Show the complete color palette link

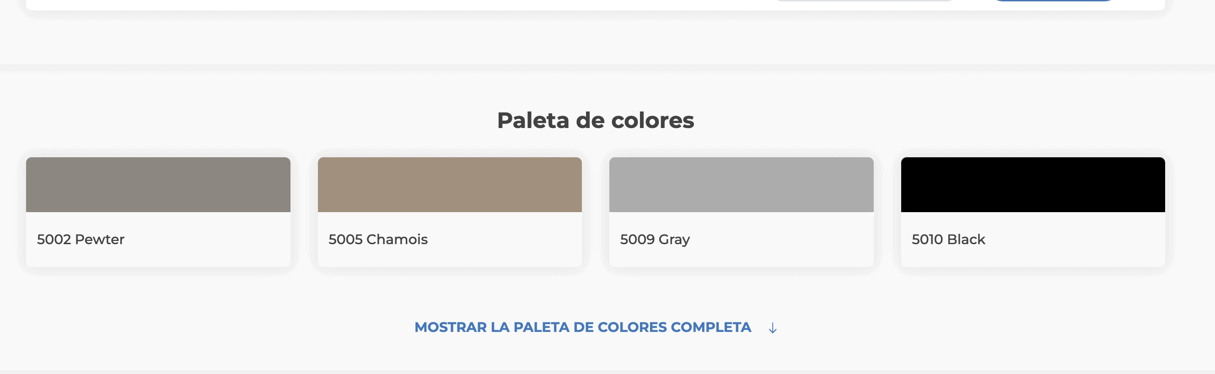(582, 327)
